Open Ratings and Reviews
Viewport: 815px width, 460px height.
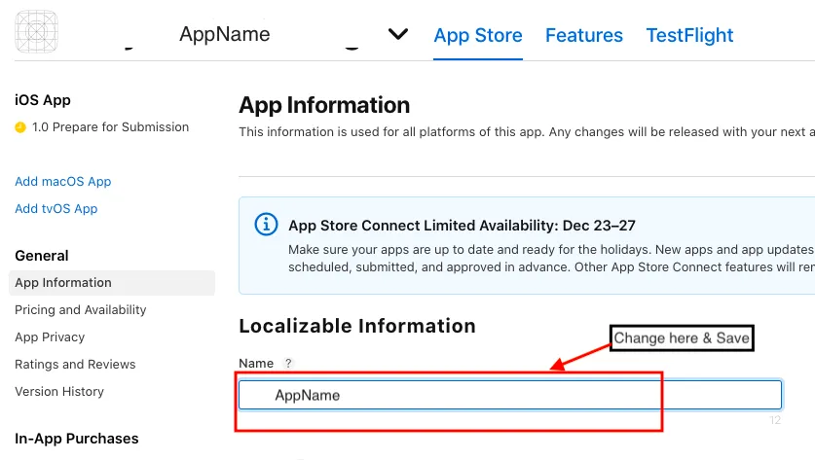pyautogui.click(x=75, y=365)
